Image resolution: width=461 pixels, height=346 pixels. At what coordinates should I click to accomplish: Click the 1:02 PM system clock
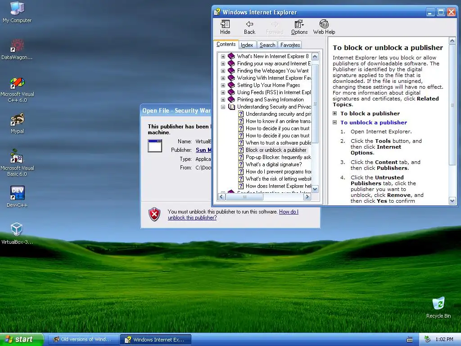[x=444, y=340]
